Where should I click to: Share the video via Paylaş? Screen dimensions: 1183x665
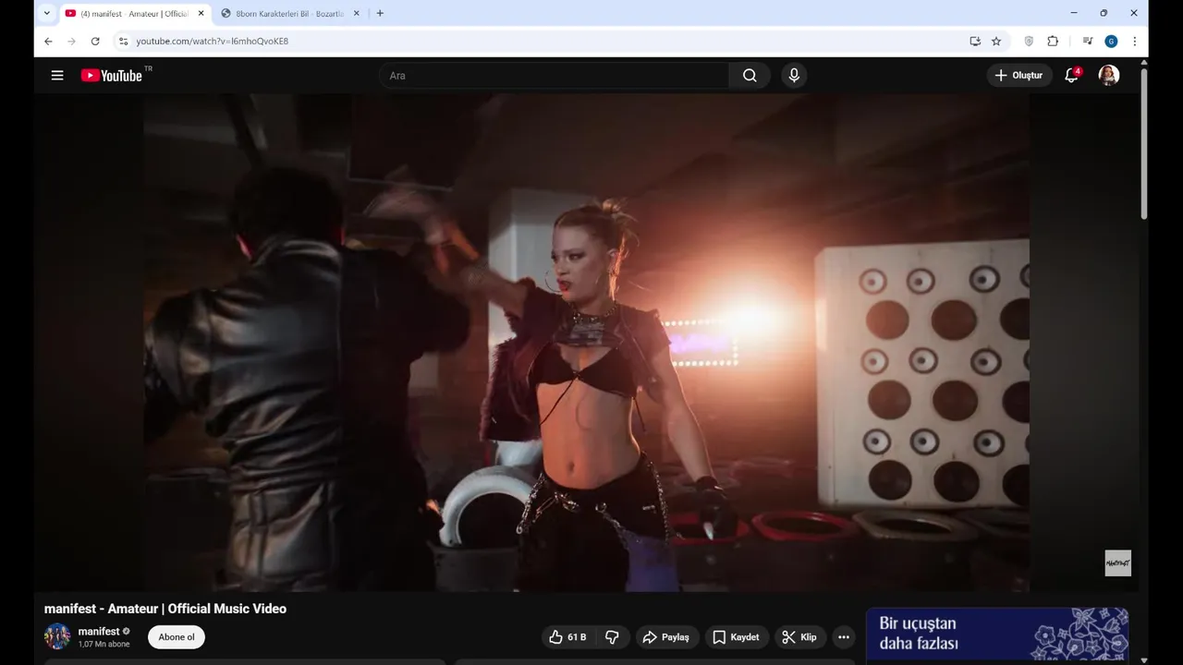[x=666, y=637]
